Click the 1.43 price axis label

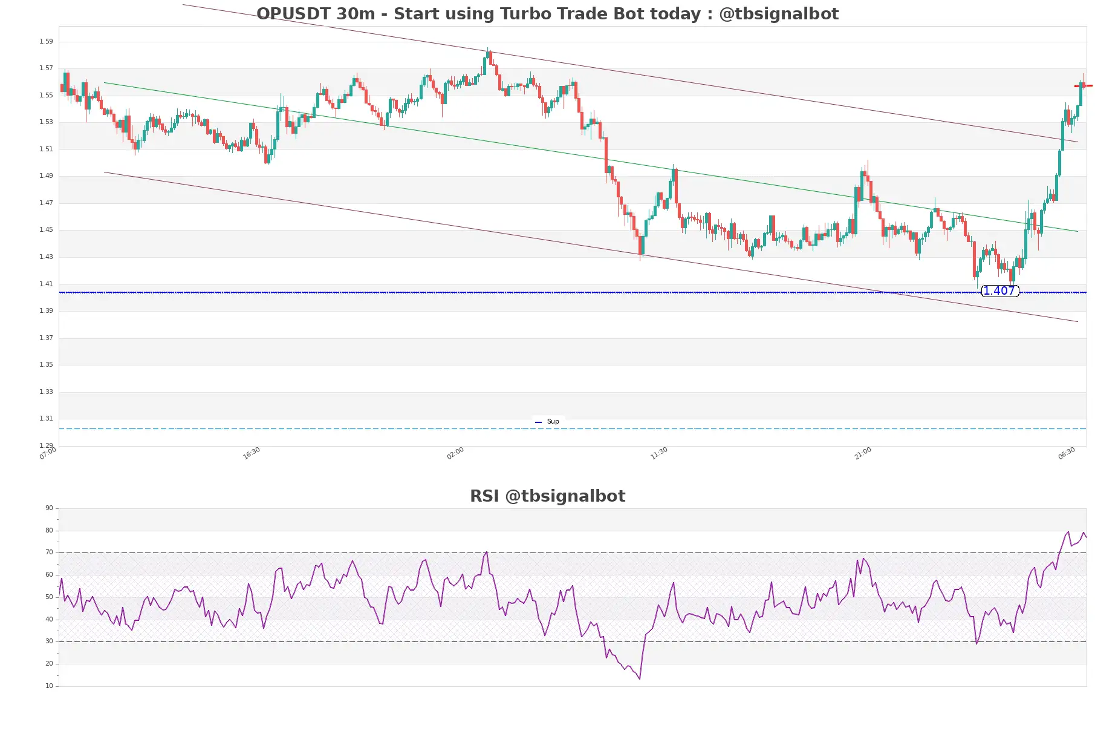[46, 257]
